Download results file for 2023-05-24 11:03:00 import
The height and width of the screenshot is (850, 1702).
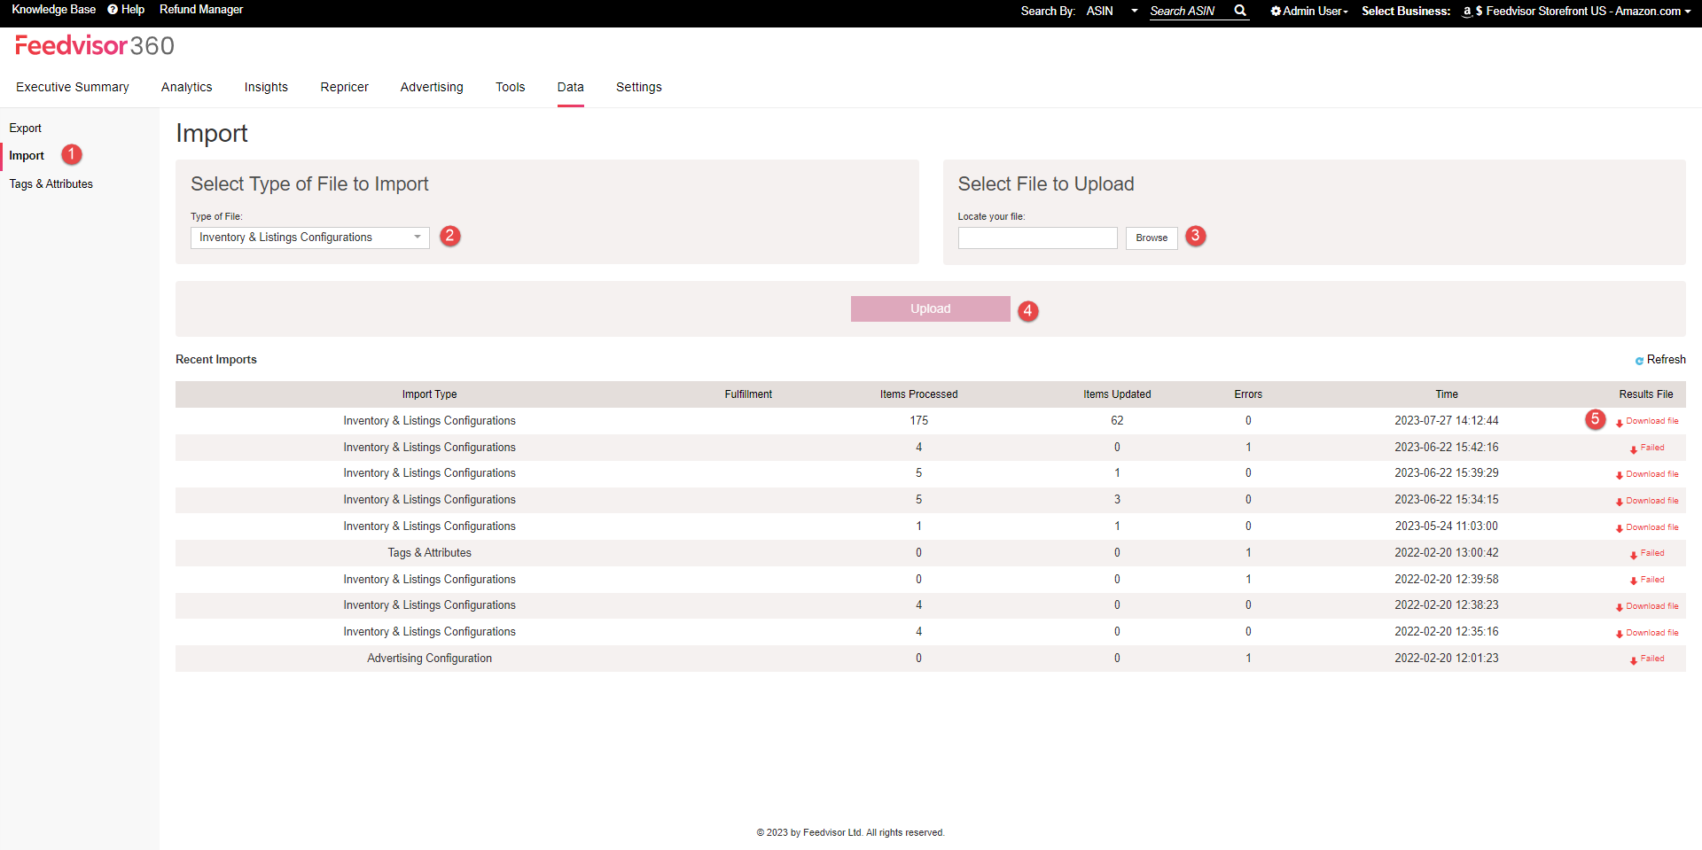(x=1647, y=527)
